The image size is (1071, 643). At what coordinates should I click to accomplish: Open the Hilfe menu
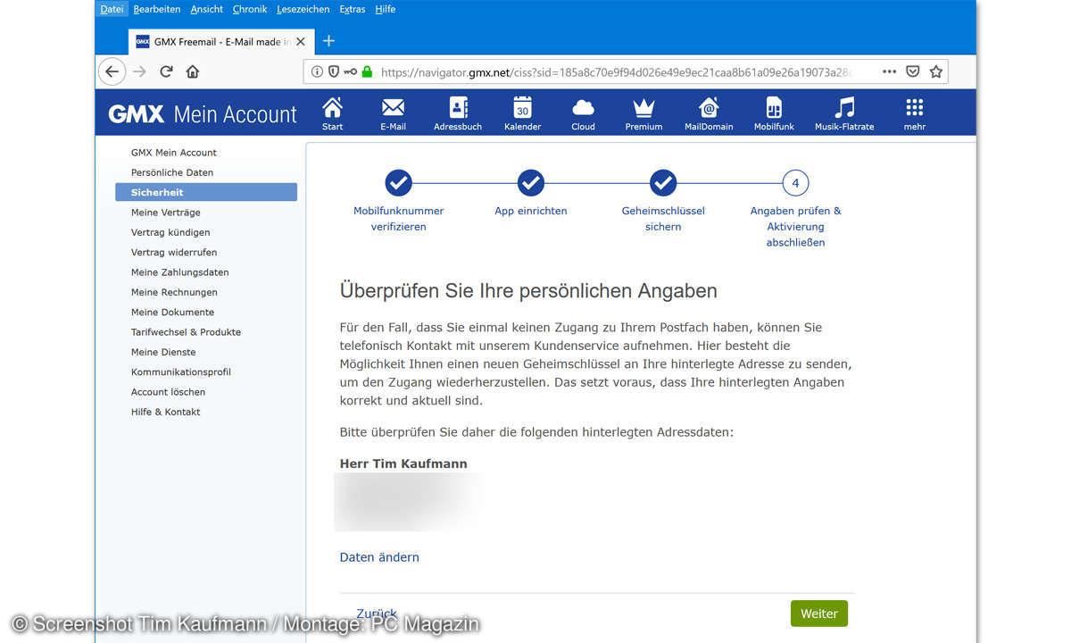386,9
